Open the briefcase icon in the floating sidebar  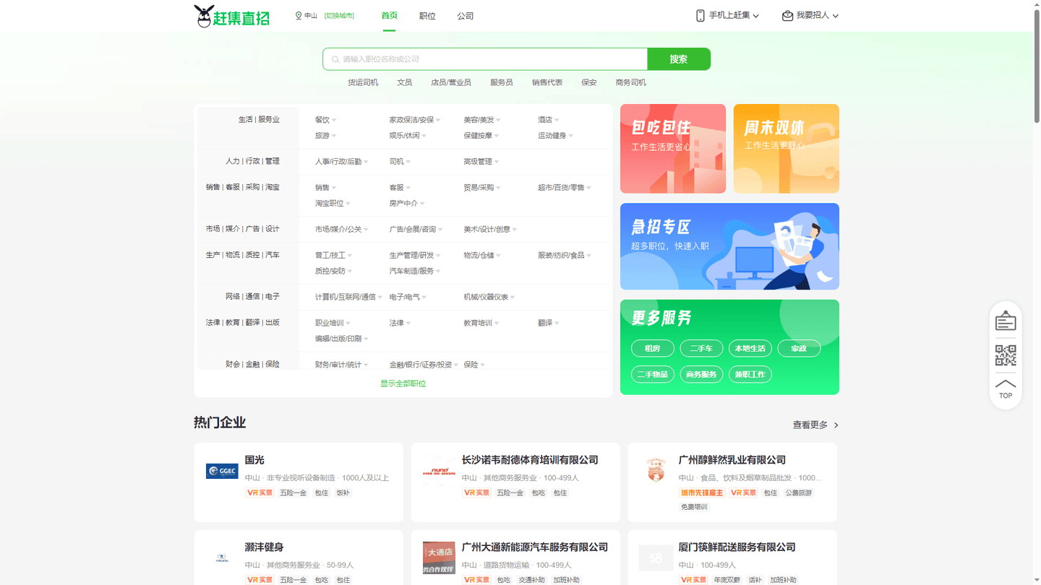tap(1006, 321)
